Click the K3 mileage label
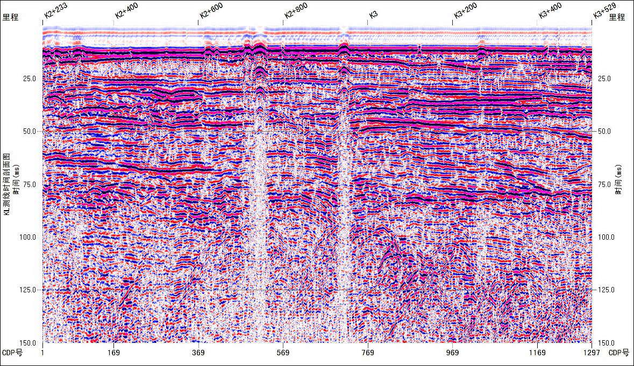 373,15
